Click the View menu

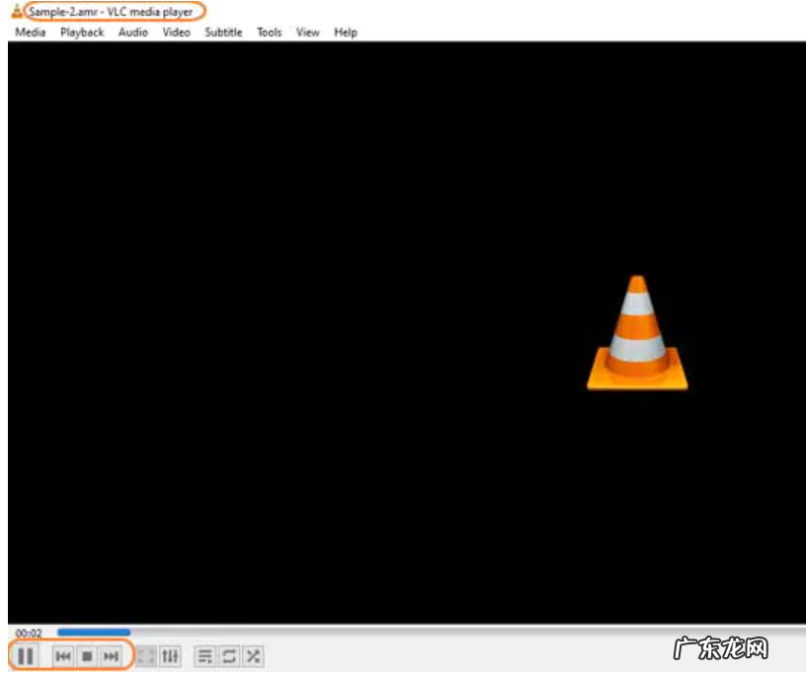click(x=308, y=33)
